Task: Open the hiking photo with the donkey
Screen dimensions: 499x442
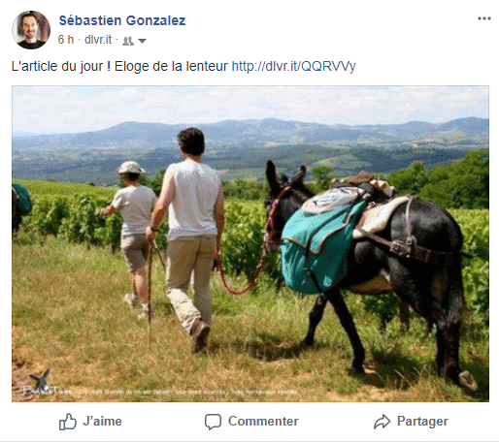Action: tap(250, 243)
